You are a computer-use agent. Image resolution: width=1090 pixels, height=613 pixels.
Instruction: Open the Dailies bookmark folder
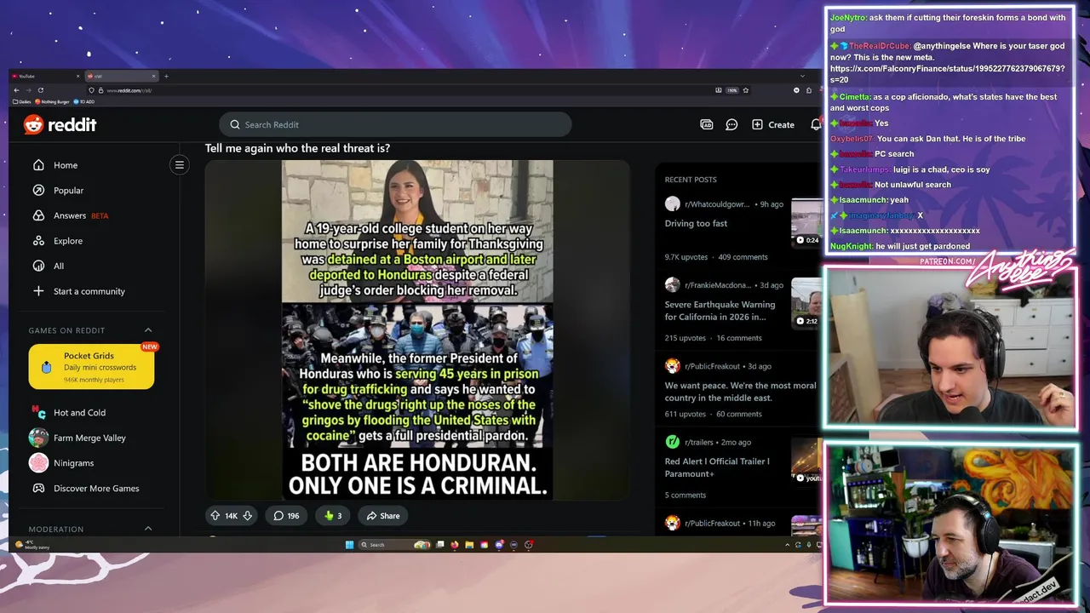point(22,101)
